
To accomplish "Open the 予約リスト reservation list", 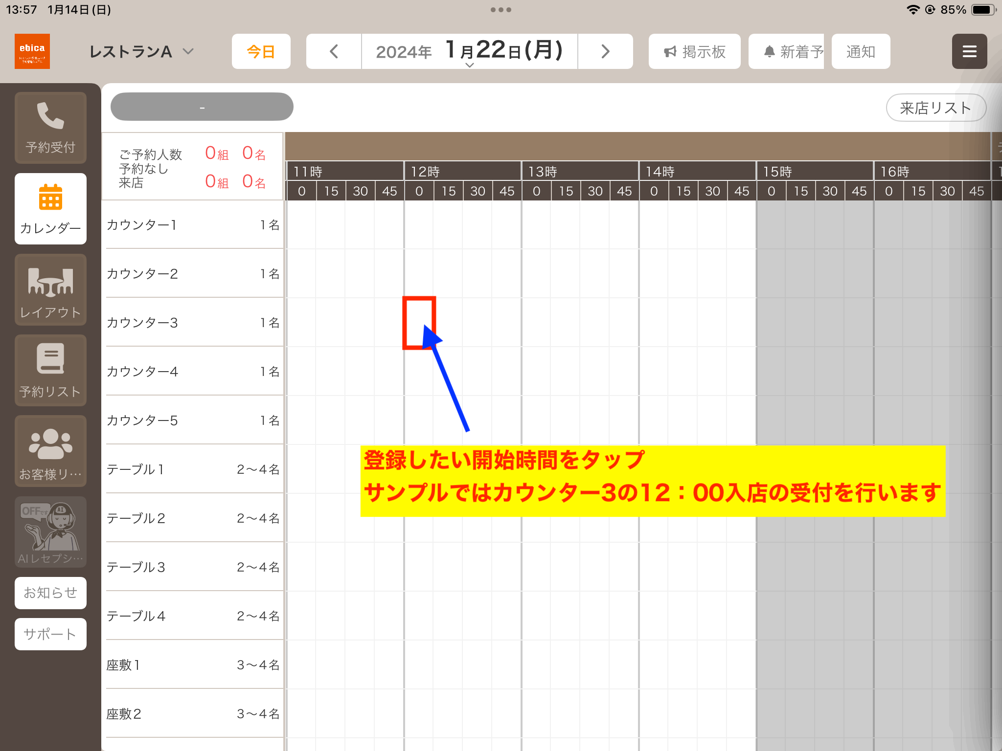I will [50, 371].
